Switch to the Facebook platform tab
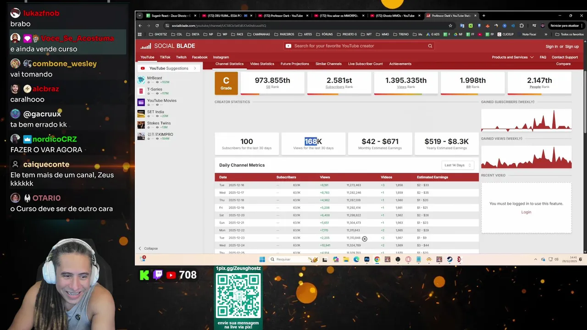This screenshot has width=587, height=330. 199,57
